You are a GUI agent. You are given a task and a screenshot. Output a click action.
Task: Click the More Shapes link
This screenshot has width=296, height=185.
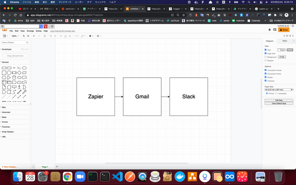pos(9,167)
